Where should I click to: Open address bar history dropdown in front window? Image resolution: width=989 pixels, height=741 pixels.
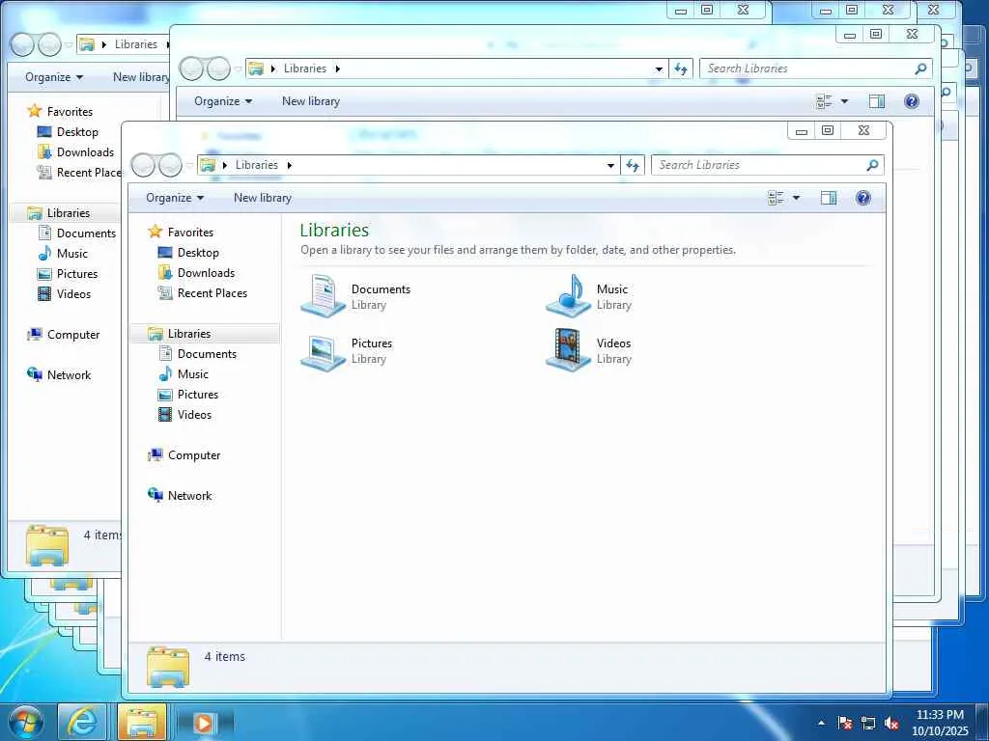pos(610,165)
